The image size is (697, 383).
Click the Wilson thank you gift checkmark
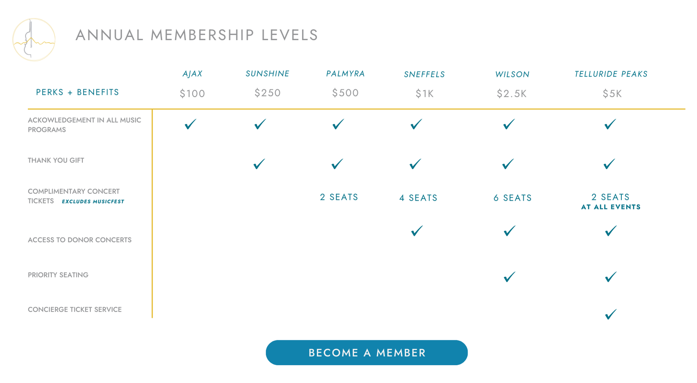tap(508, 164)
